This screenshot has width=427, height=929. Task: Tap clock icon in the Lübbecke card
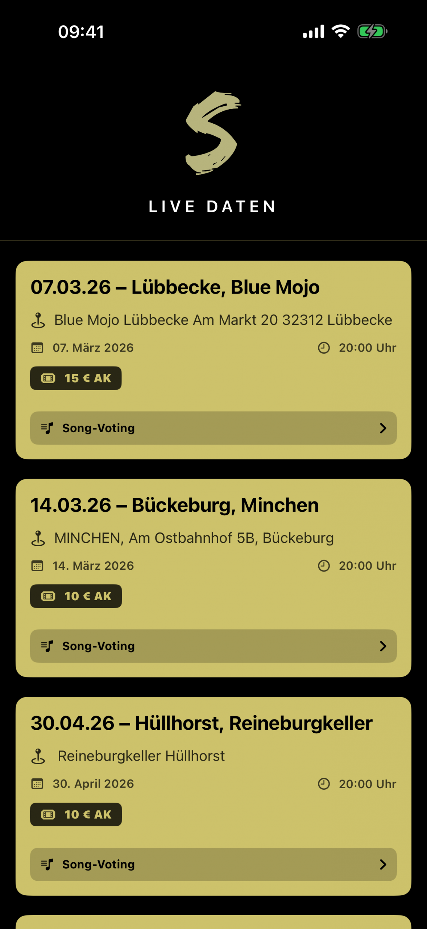coord(324,348)
